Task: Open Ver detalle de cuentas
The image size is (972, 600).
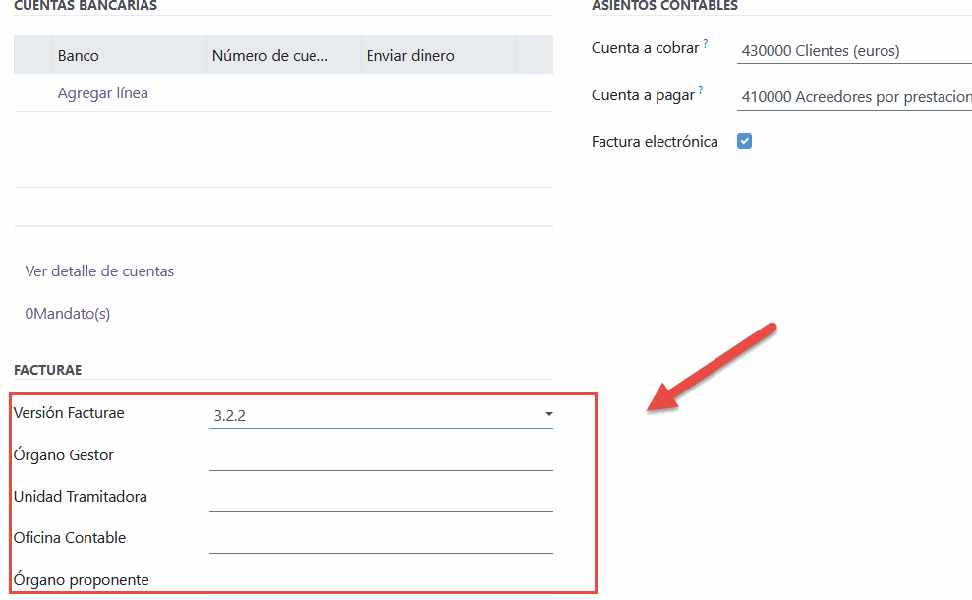Action: pyautogui.click(x=99, y=271)
